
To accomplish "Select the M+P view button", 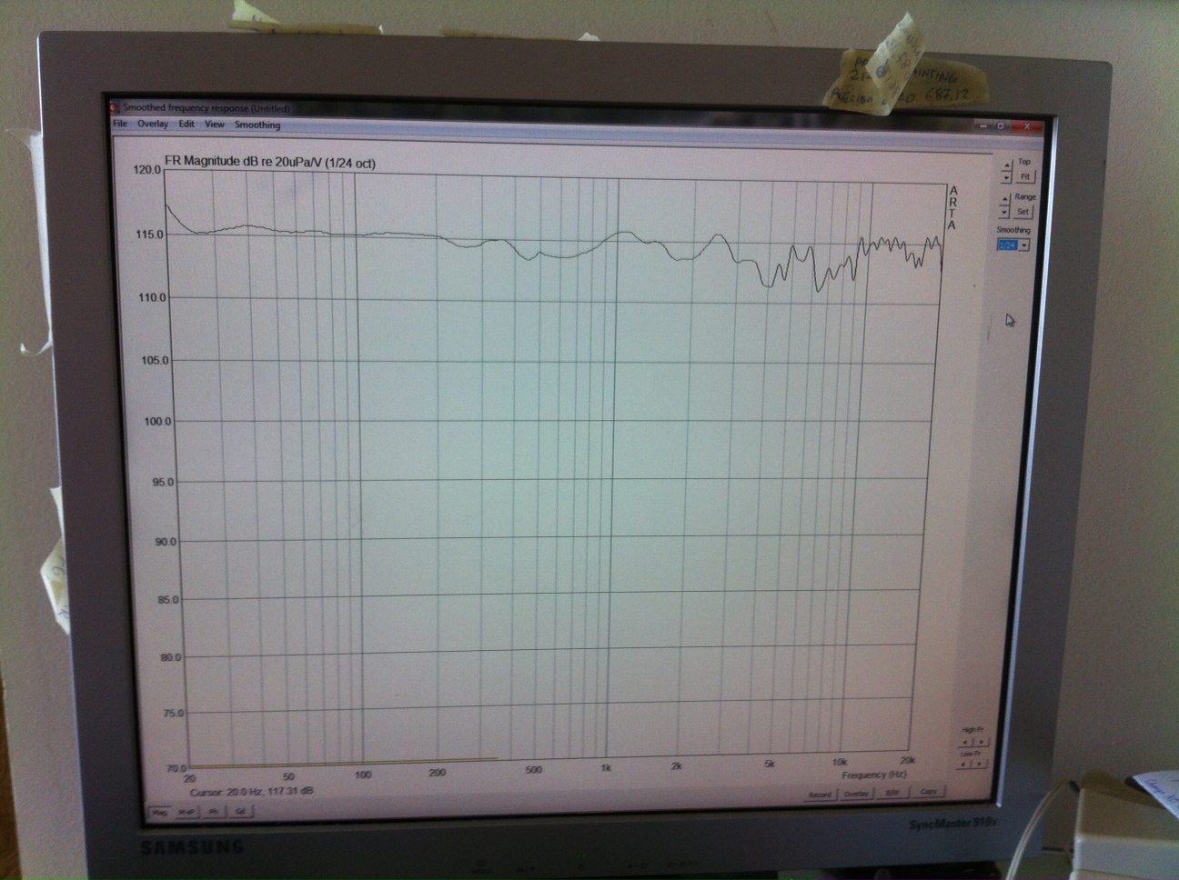I will [x=187, y=812].
